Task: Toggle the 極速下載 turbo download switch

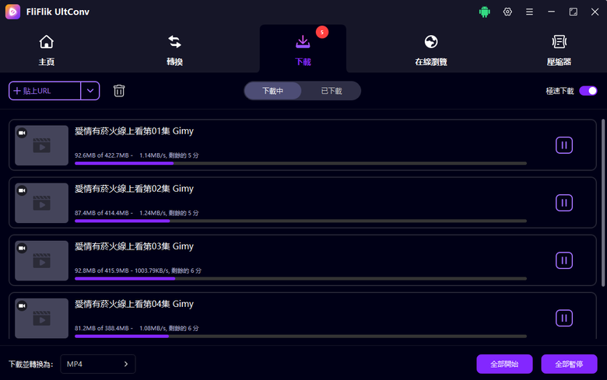Action: [x=588, y=91]
